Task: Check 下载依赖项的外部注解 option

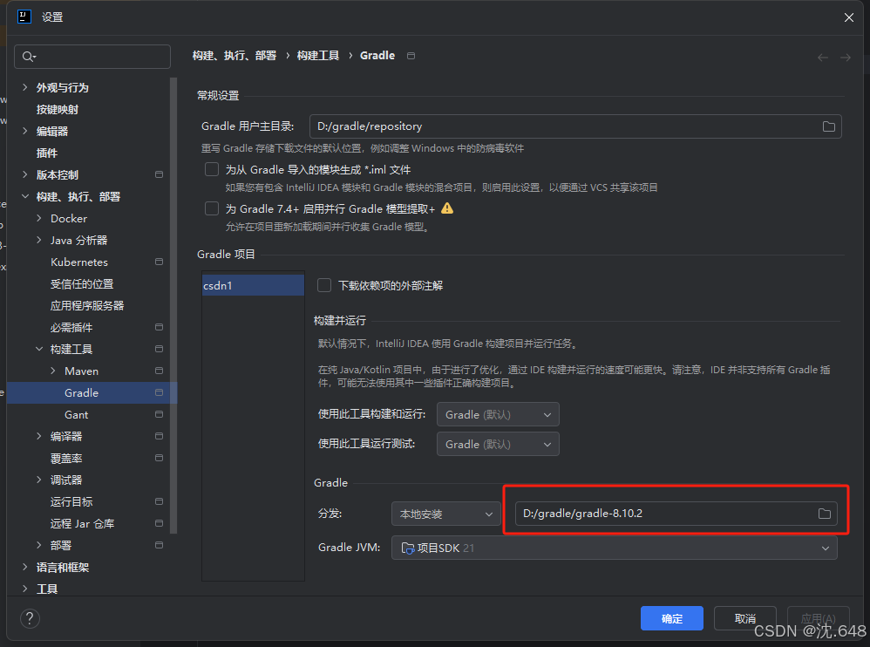Action: (324, 285)
